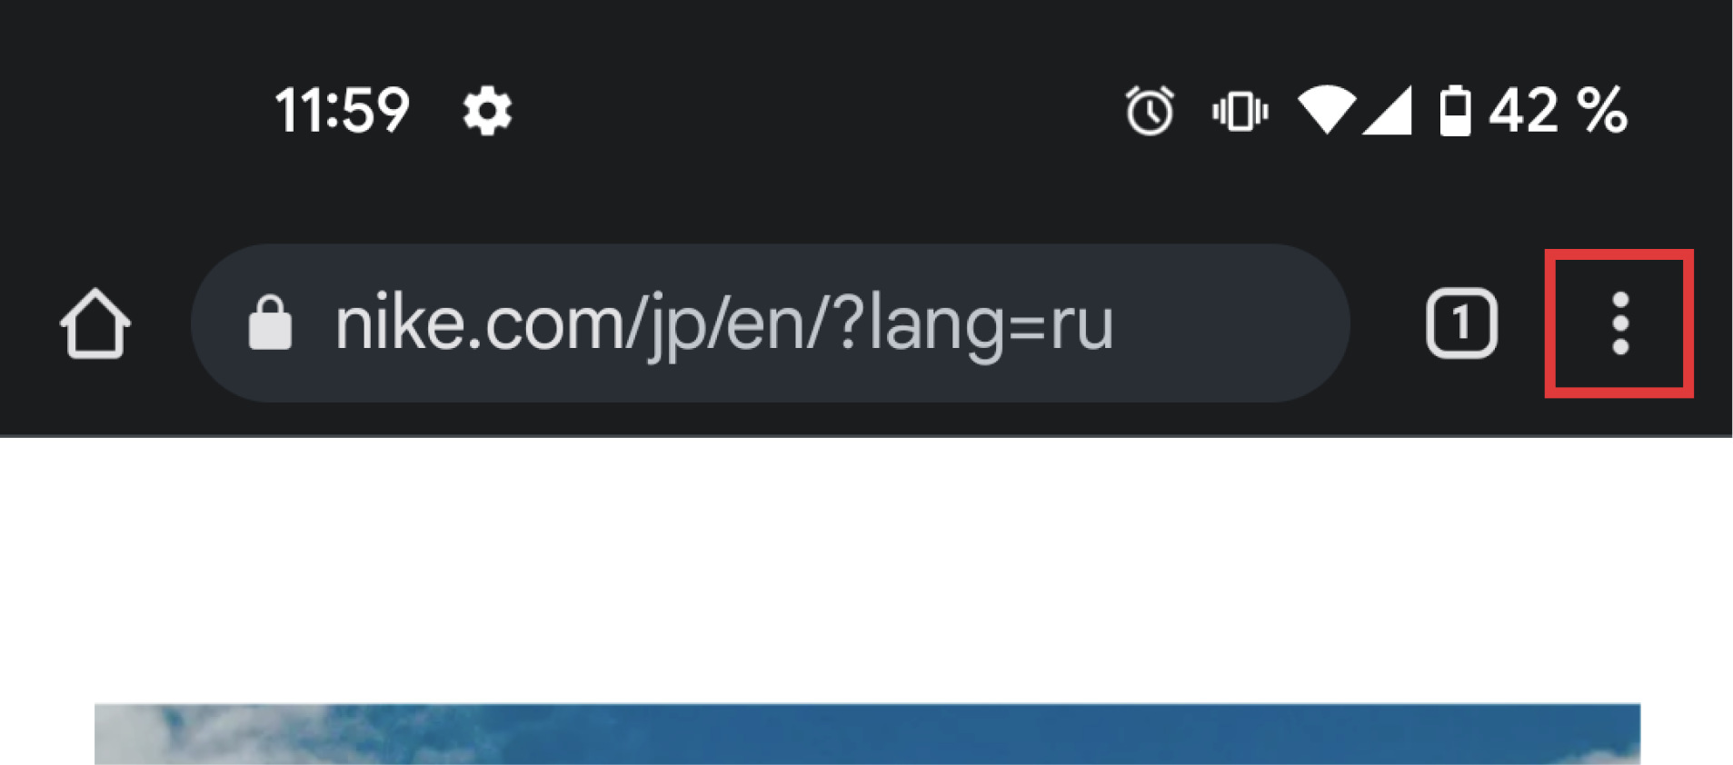Tap the alarm clock status icon

pyautogui.click(x=1150, y=111)
